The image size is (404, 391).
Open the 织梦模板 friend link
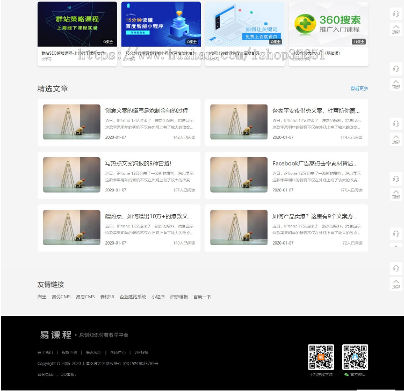(x=179, y=297)
